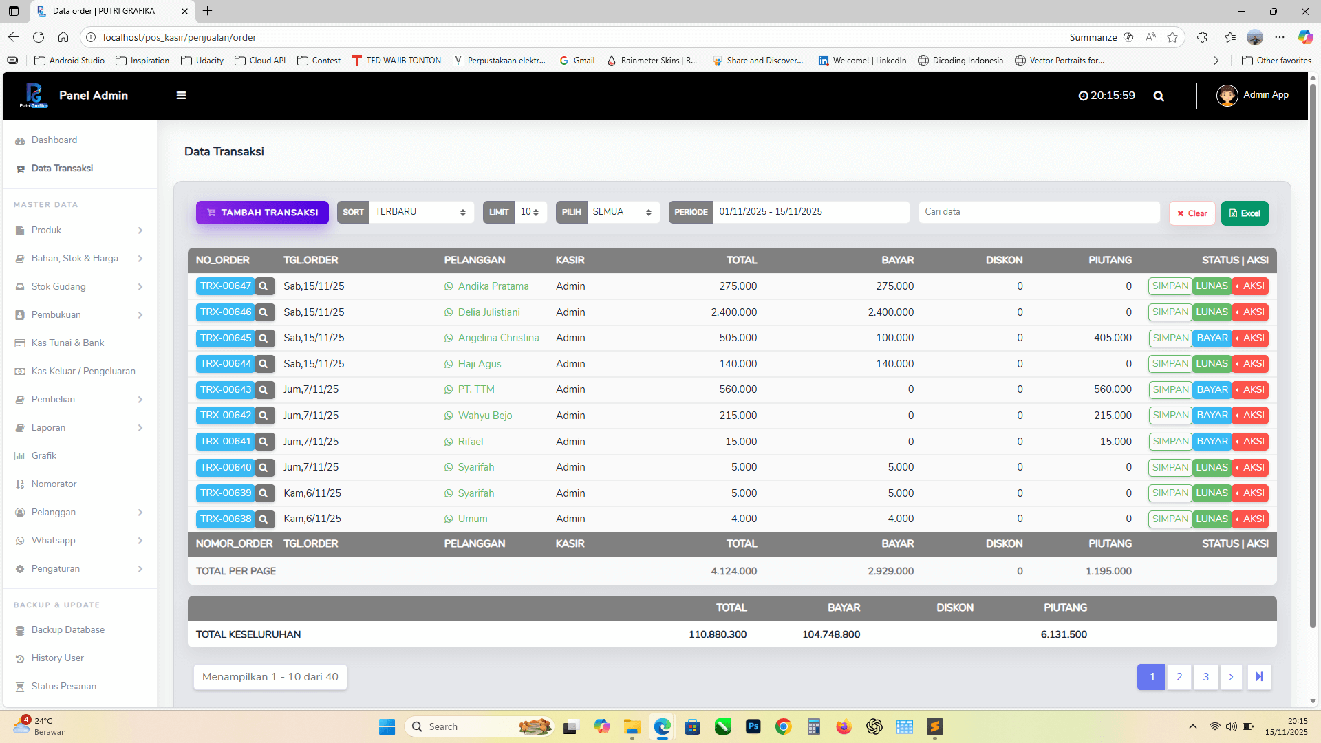
Task: Click the Admin App avatar icon
Action: pyautogui.click(x=1227, y=96)
